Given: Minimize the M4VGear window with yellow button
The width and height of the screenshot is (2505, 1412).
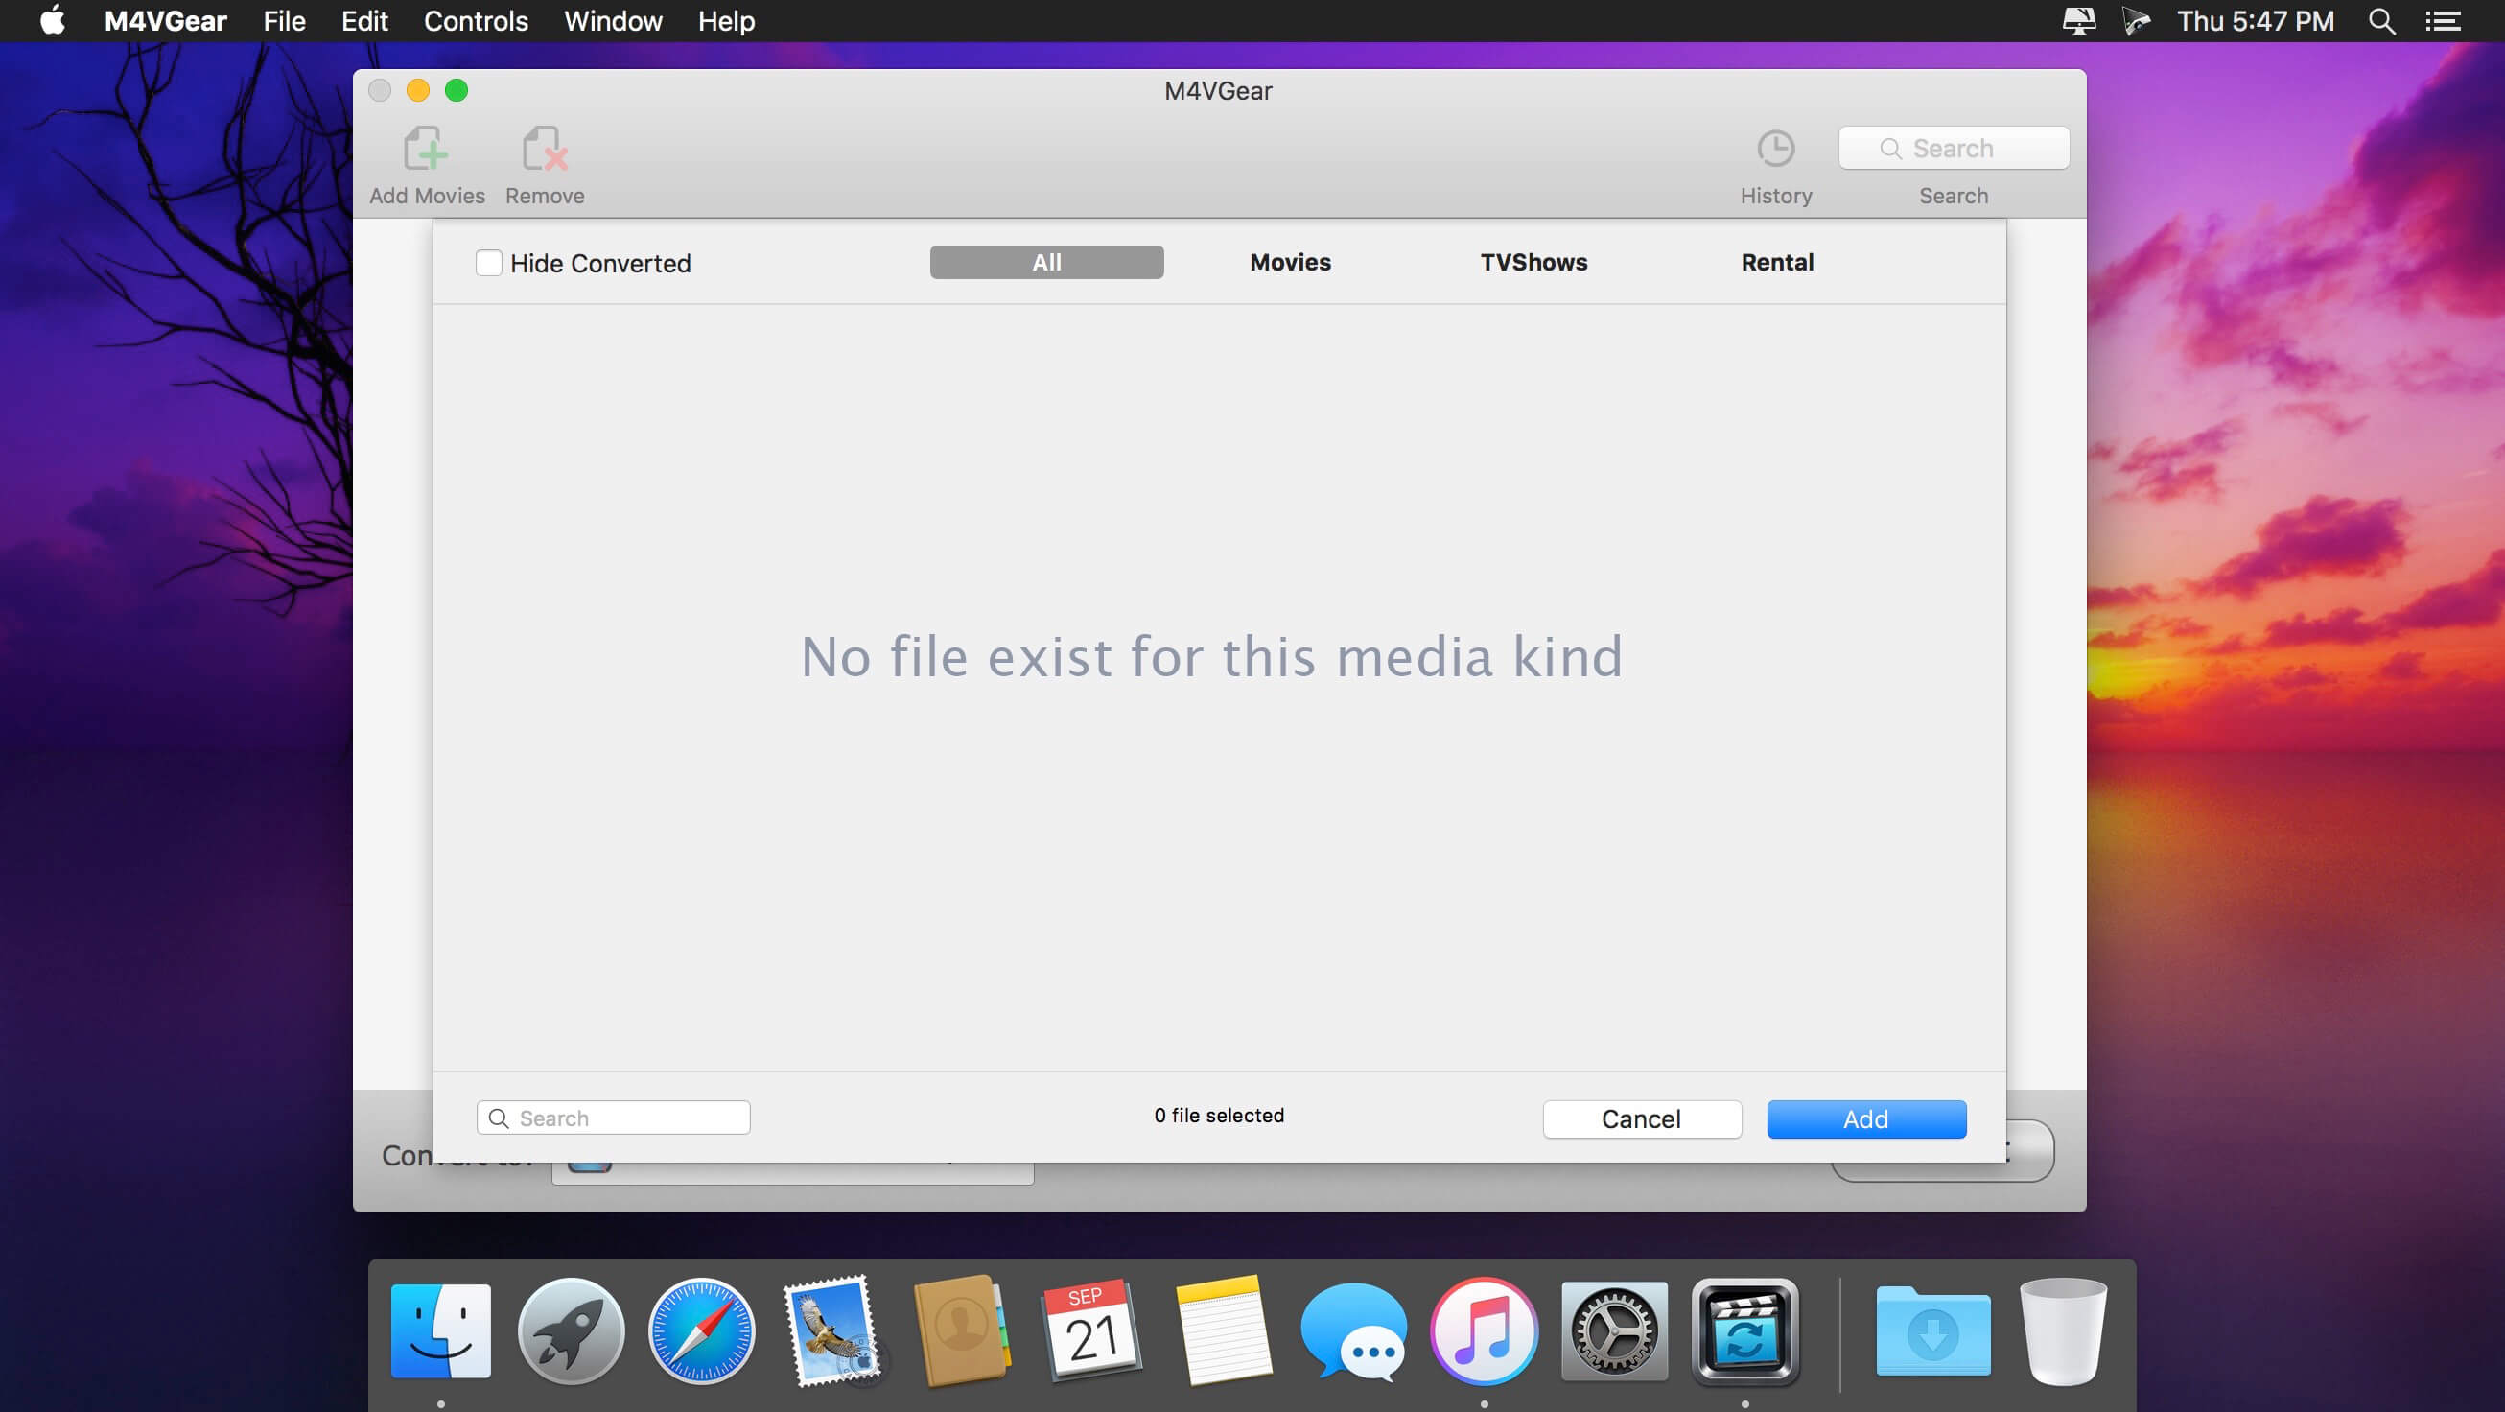Looking at the screenshot, I should (x=418, y=90).
